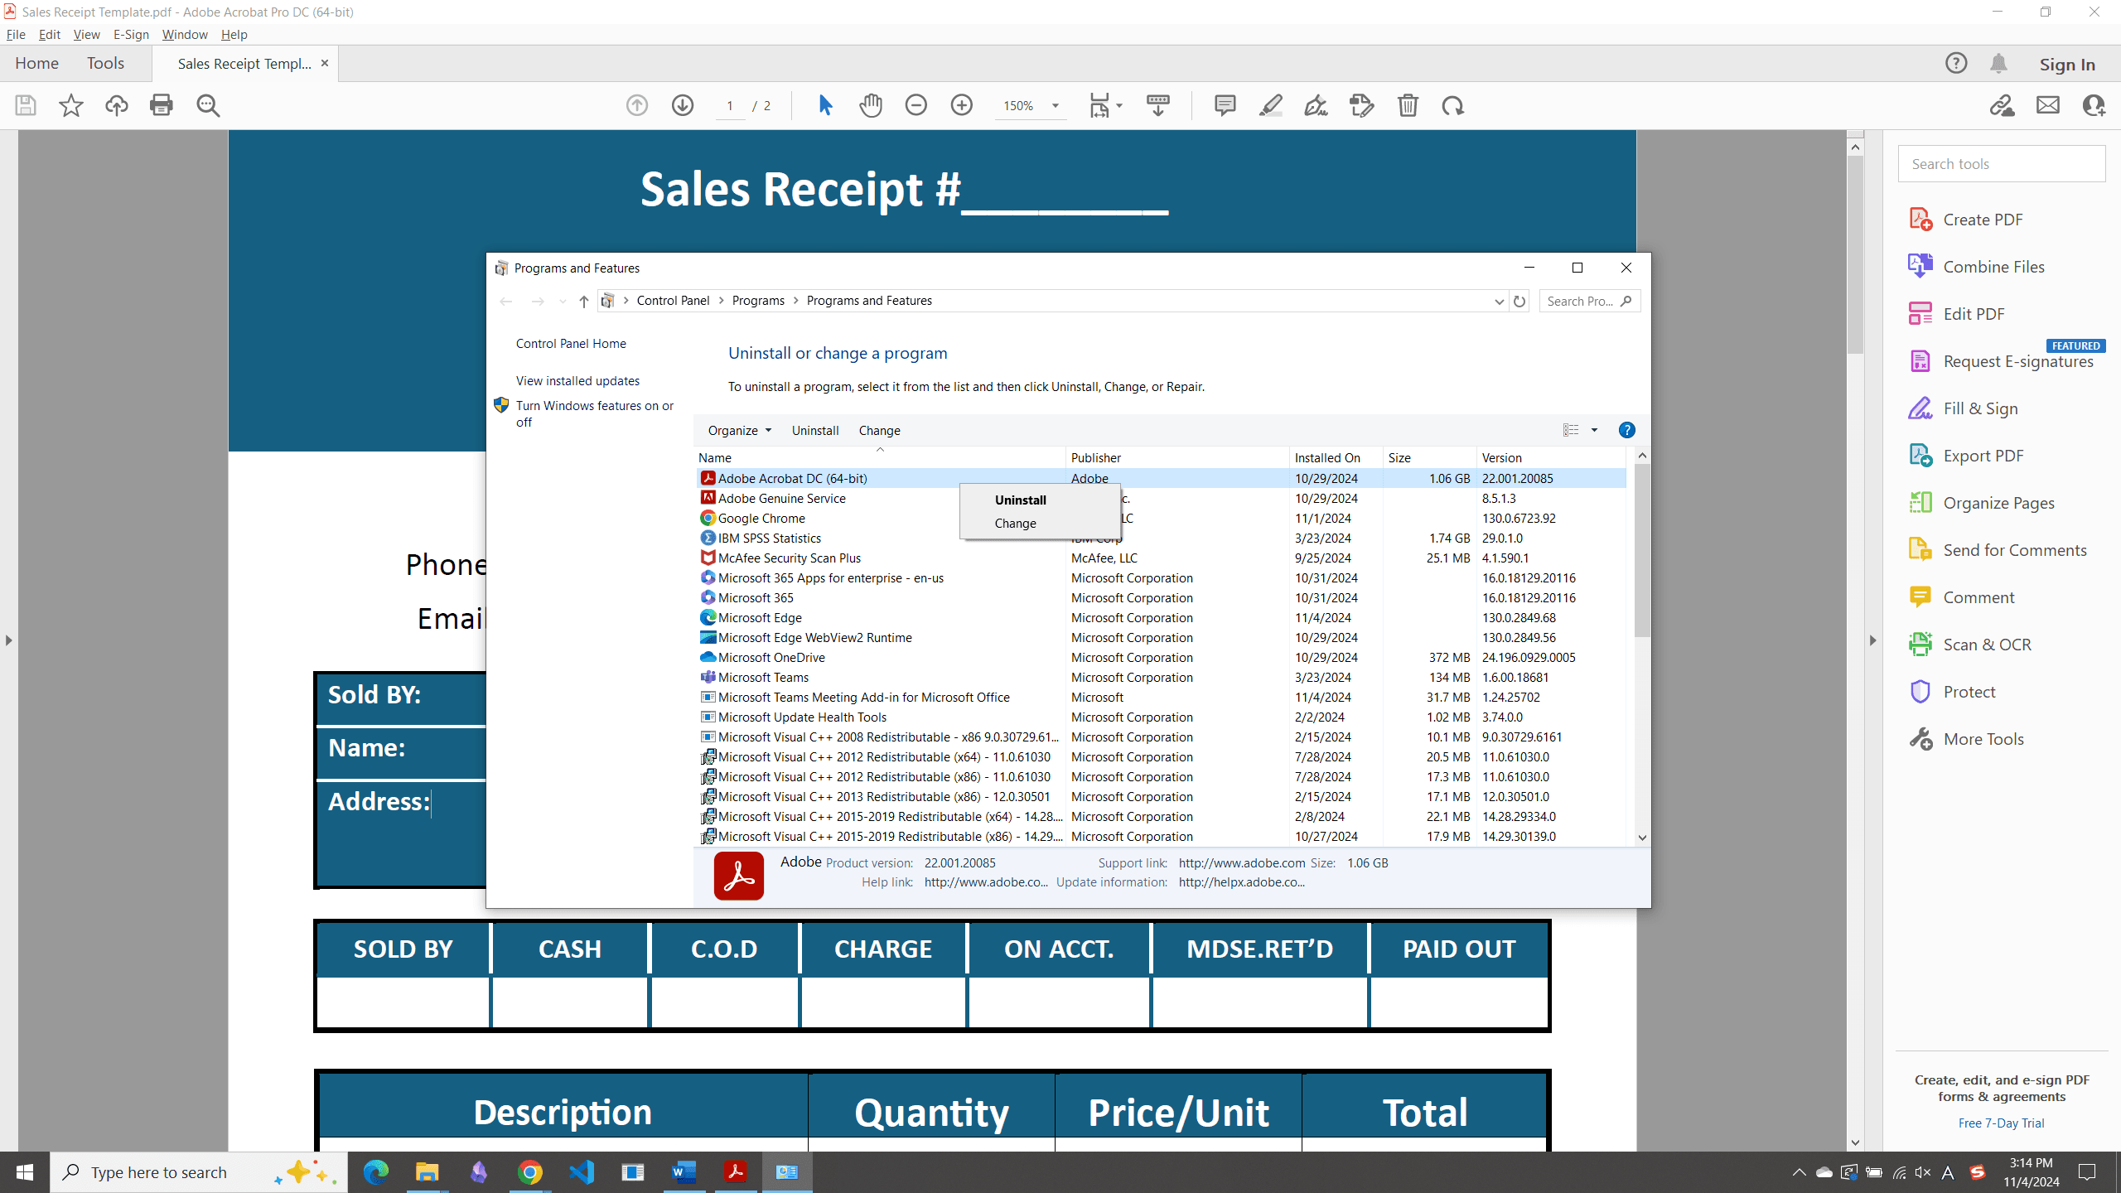Click the share link icon
2121x1193 pixels.
click(2003, 105)
